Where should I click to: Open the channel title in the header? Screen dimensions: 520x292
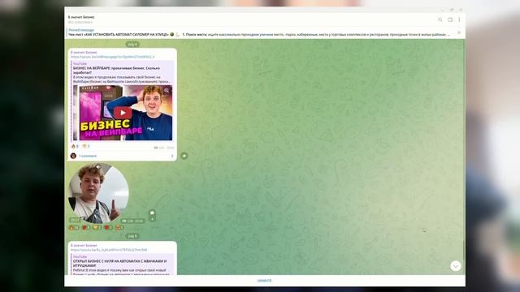click(81, 17)
